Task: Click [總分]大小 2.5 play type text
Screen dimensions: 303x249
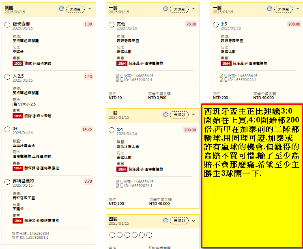Action: (24, 104)
